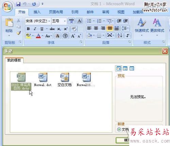Image resolution: width=170 pixels, height=146 pixels.
Task: Sort text with A-Z icon
Action: tap(120, 36)
